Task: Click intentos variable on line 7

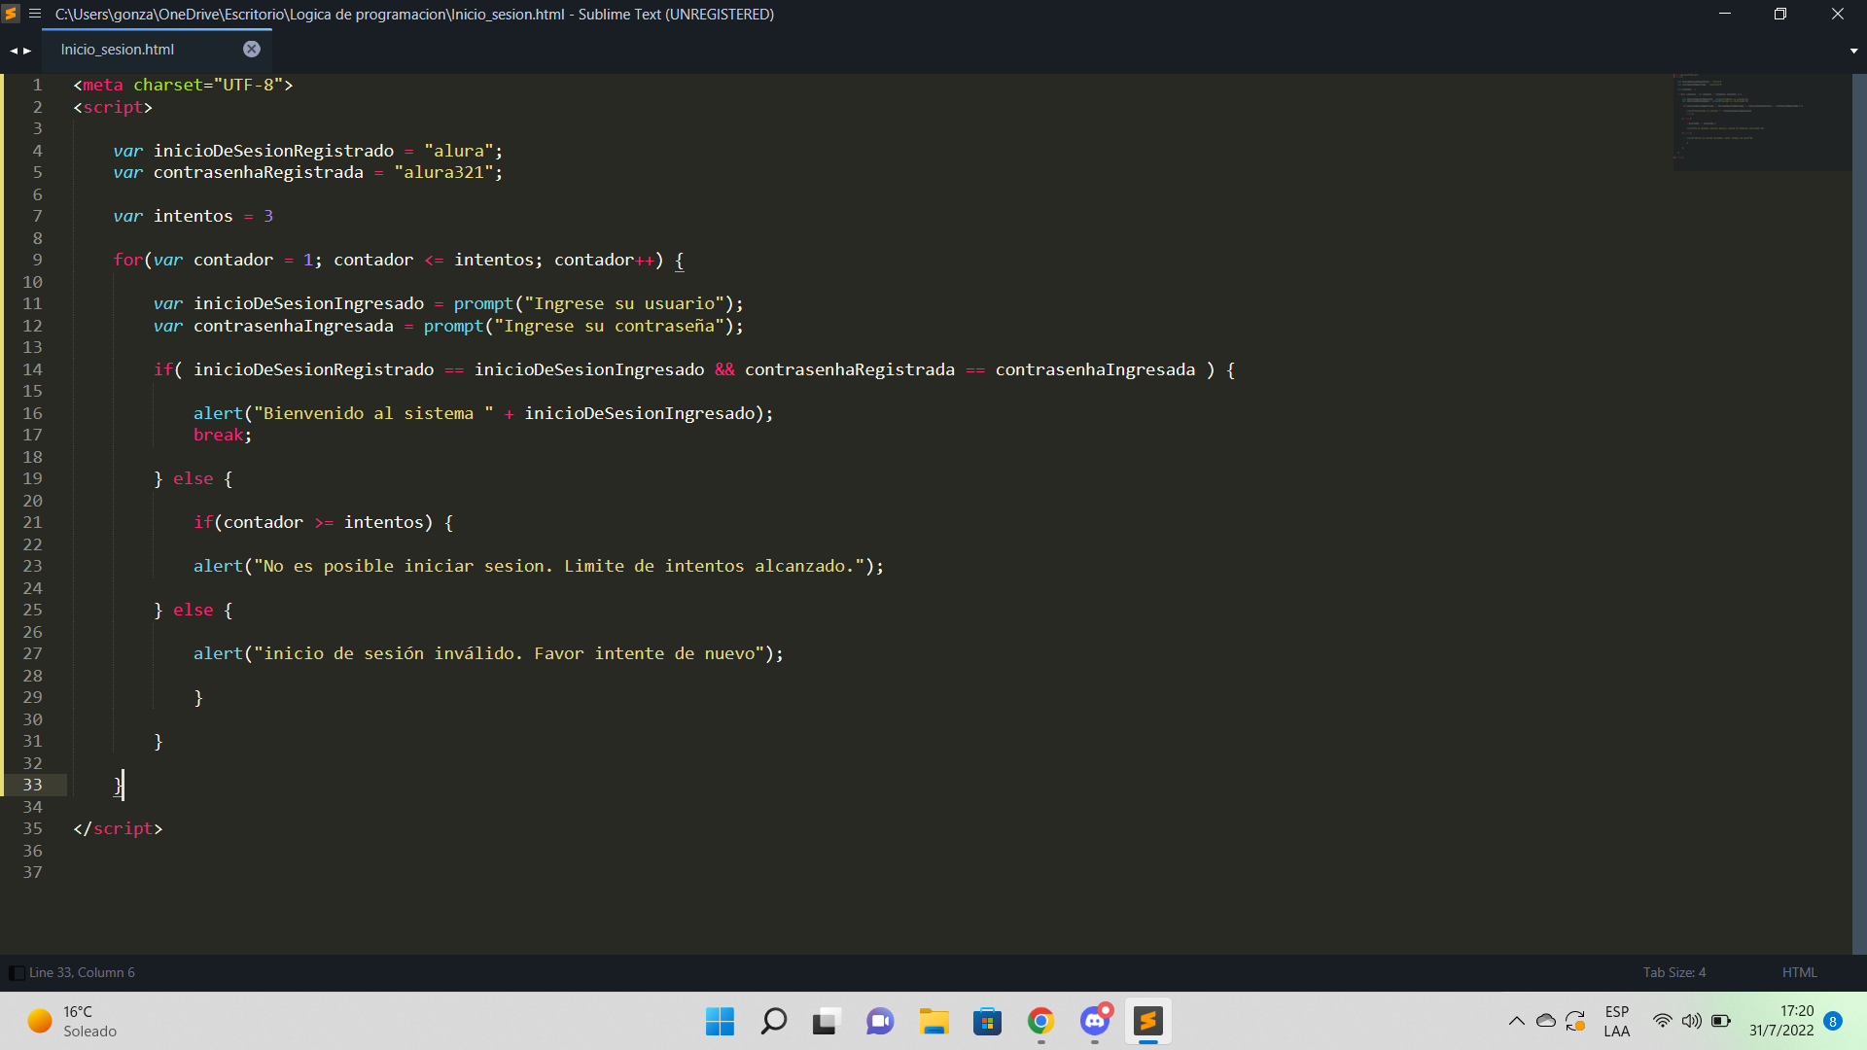Action: point(193,216)
